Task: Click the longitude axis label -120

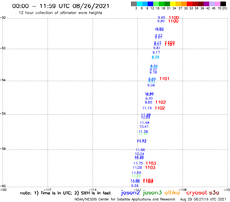Action: 3,190
